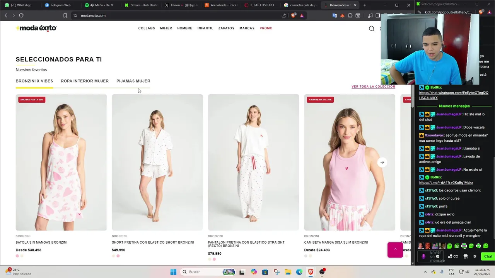Screen dimensions: 495x278
Task: Select the PIJAMAS MUJER tab
Action: click(133, 81)
